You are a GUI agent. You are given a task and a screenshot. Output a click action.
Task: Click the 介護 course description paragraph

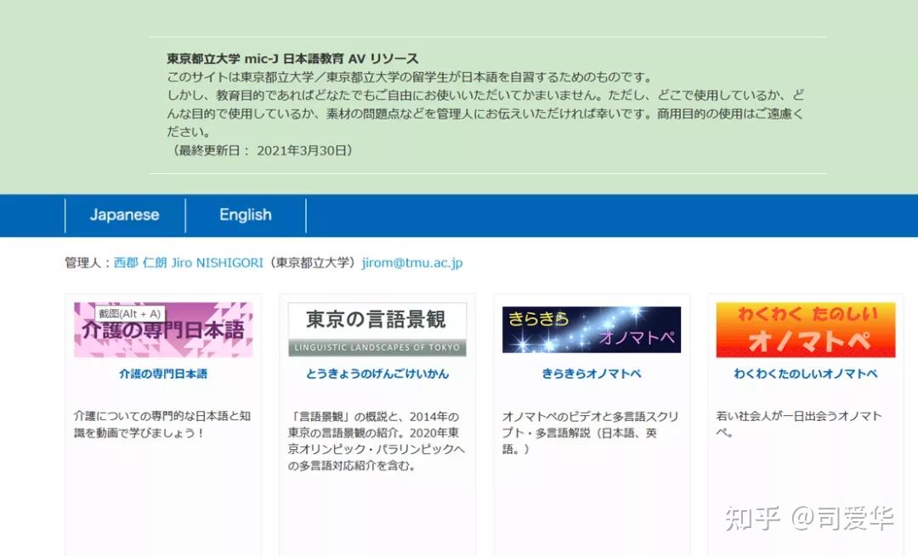(161, 423)
